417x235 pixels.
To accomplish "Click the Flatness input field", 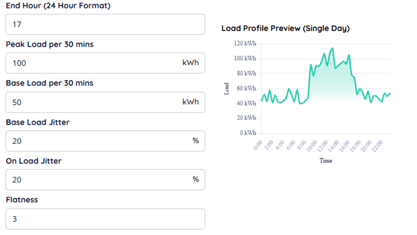I will [x=105, y=219].
